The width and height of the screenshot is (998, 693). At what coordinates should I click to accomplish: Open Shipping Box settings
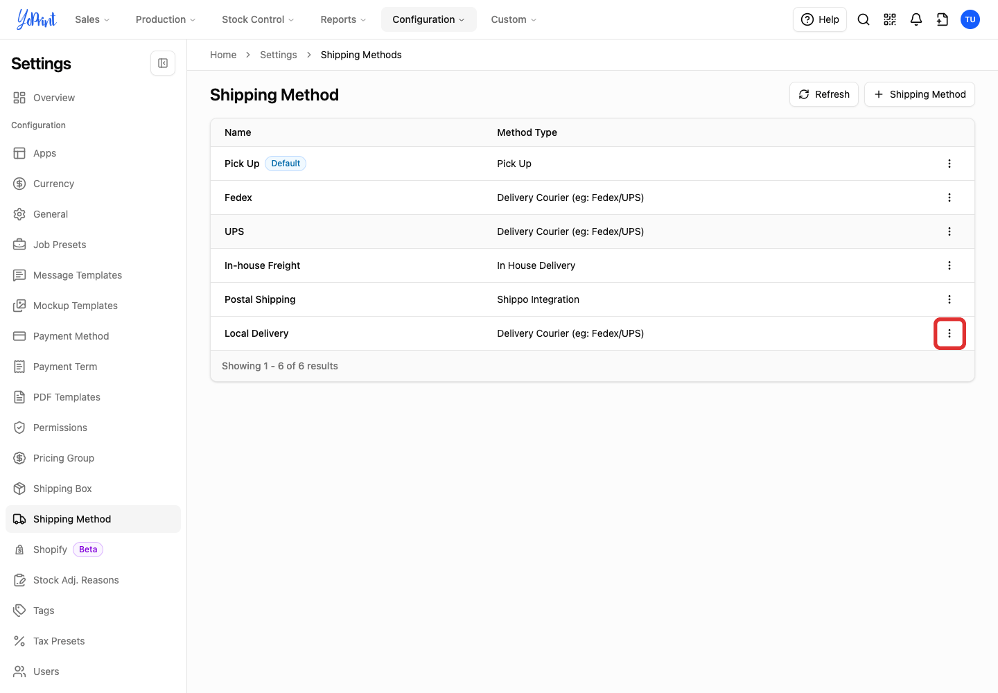point(93,489)
